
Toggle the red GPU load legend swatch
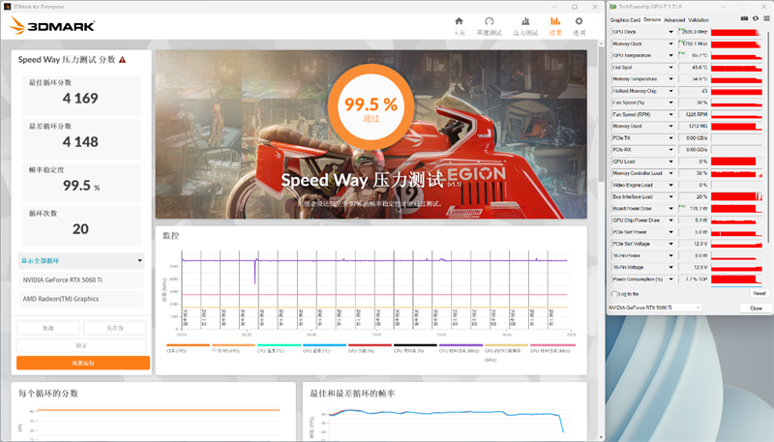[x=370, y=345]
